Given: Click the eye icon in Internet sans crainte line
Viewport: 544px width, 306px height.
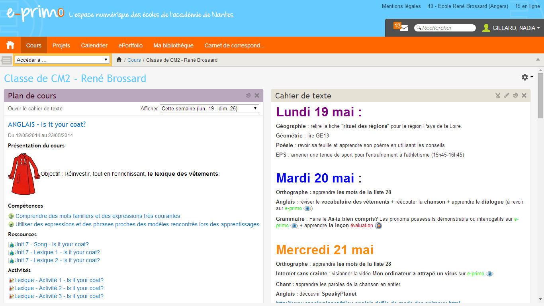Looking at the screenshot, I should 489,274.
